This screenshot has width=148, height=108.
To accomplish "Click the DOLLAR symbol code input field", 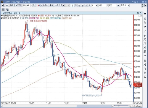I will (26, 5).
